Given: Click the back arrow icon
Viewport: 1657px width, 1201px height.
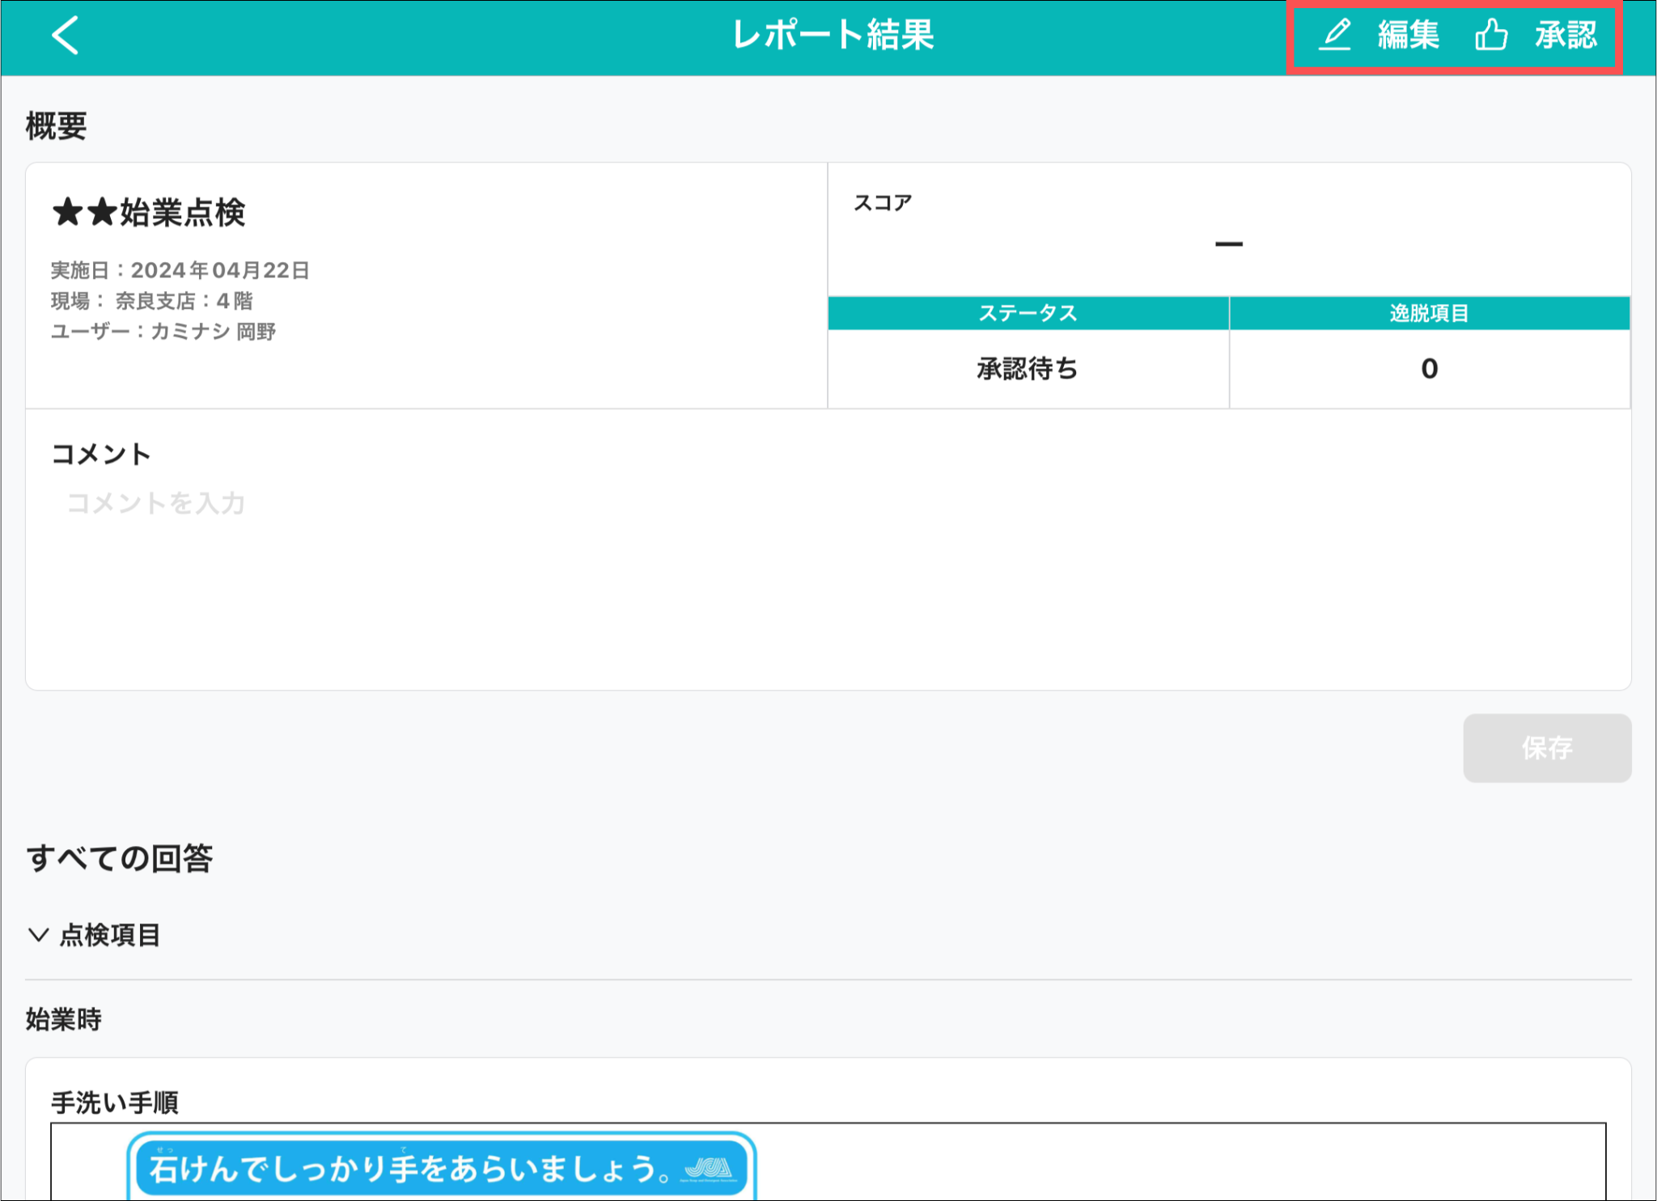Looking at the screenshot, I should point(65,36).
